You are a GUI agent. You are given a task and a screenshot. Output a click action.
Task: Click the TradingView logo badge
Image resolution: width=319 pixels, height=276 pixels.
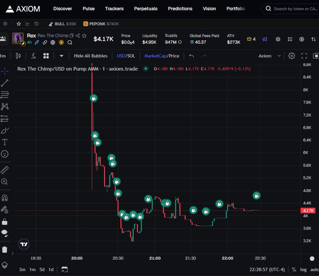[x=24, y=244]
